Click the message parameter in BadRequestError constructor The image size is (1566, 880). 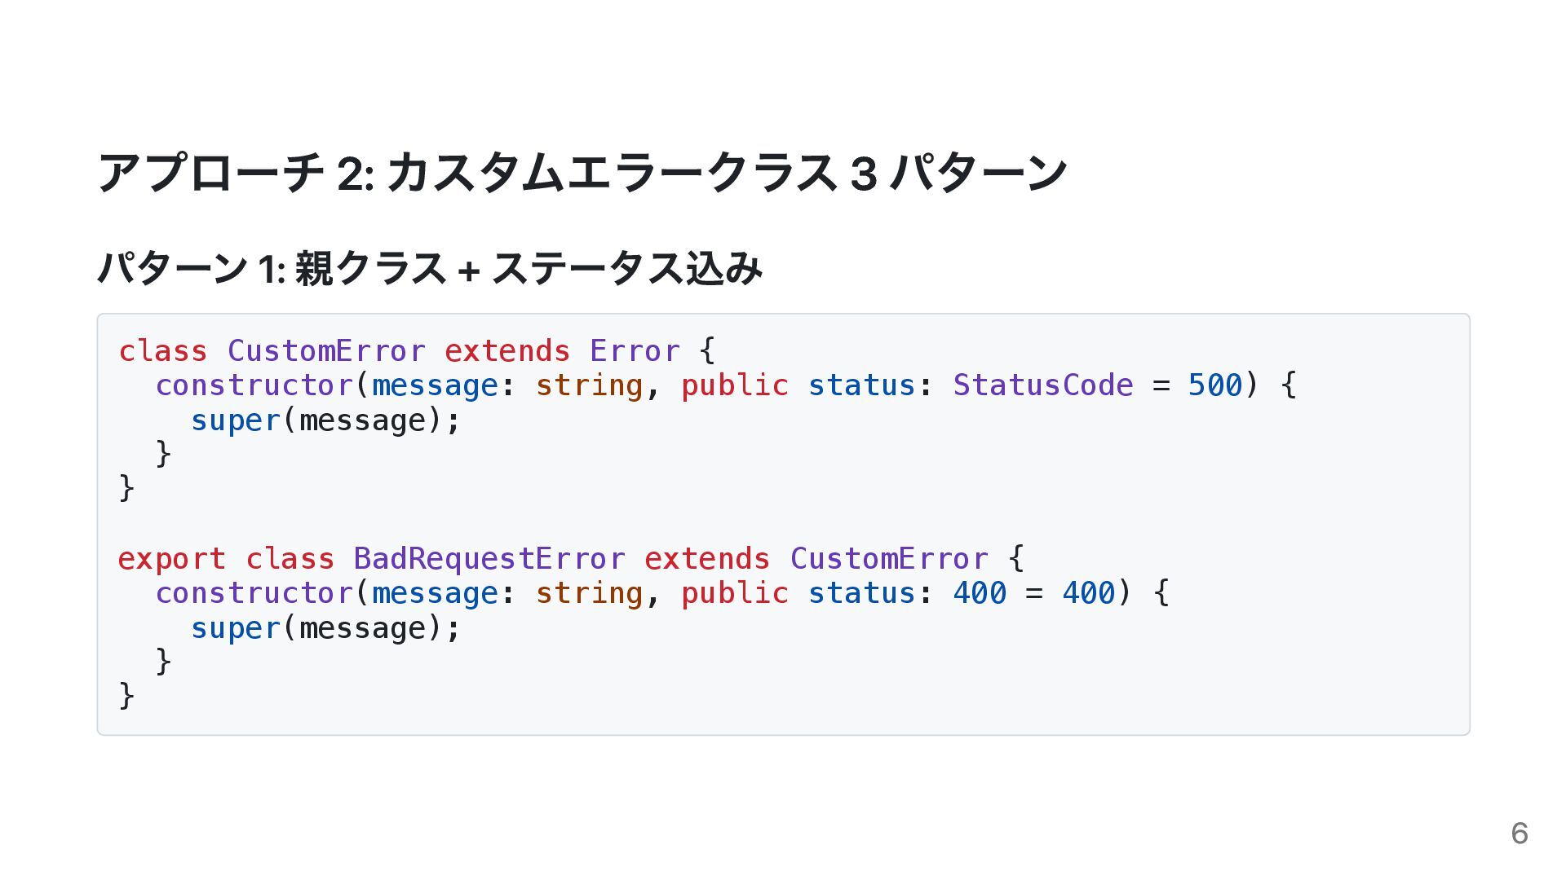pos(435,594)
